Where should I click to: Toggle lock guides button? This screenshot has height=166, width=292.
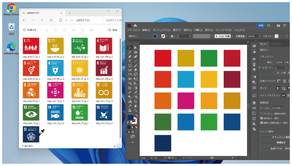click(x=284, y=88)
